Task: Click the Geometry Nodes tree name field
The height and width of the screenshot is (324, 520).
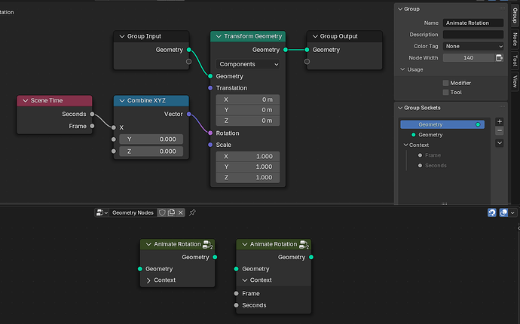Action: click(x=133, y=212)
